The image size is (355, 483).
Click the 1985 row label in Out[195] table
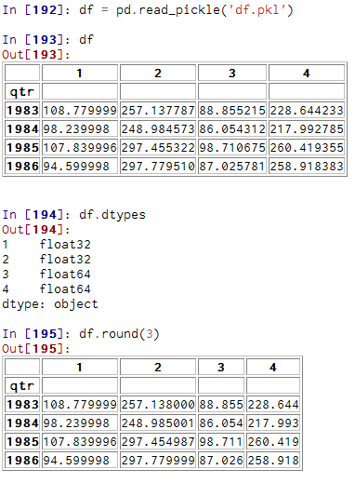pos(22,442)
